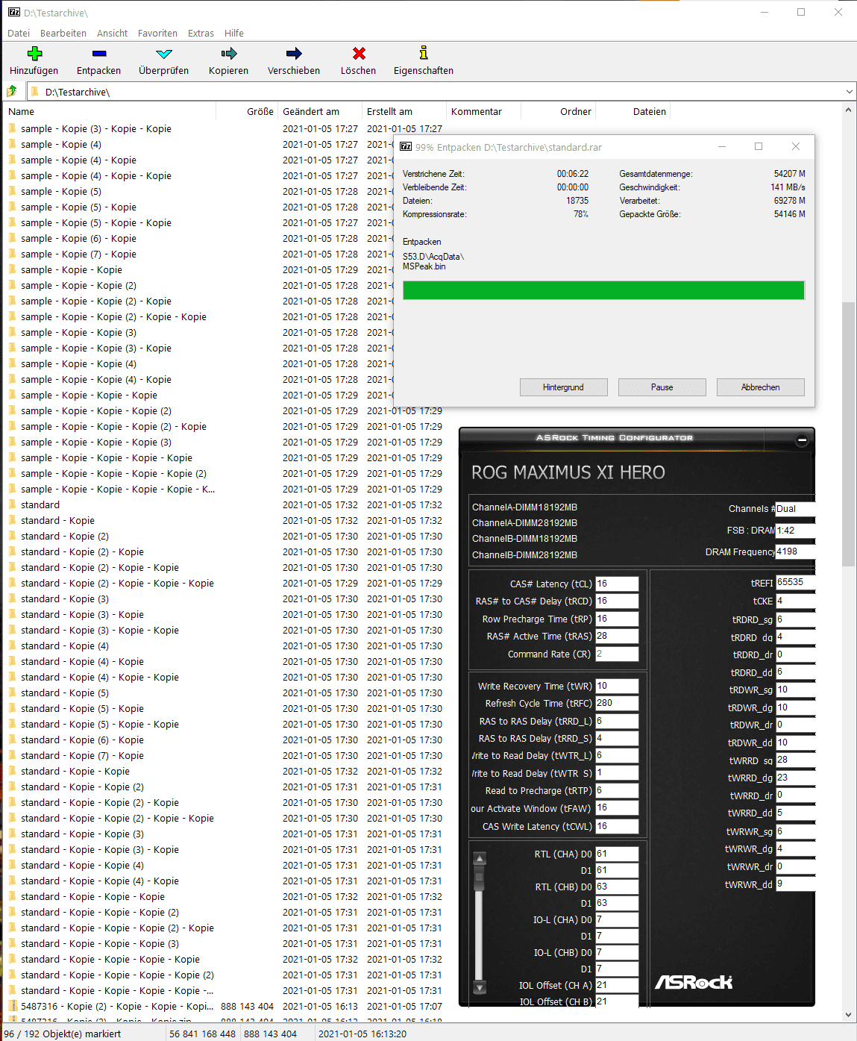The width and height of the screenshot is (857, 1041).
Task: Click folder icon of 'sample - Kopie (4)'
Action: (12, 144)
